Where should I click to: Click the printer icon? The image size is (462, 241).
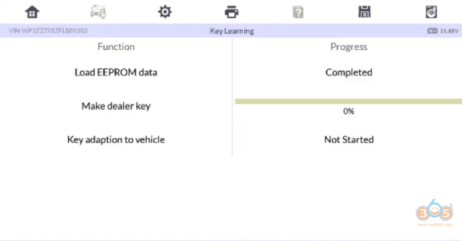coord(231,12)
